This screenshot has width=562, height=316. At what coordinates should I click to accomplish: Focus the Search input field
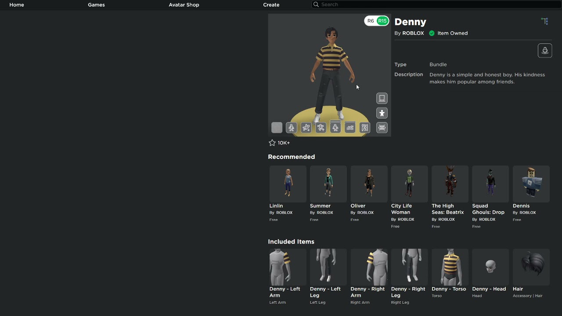point(436,4)
